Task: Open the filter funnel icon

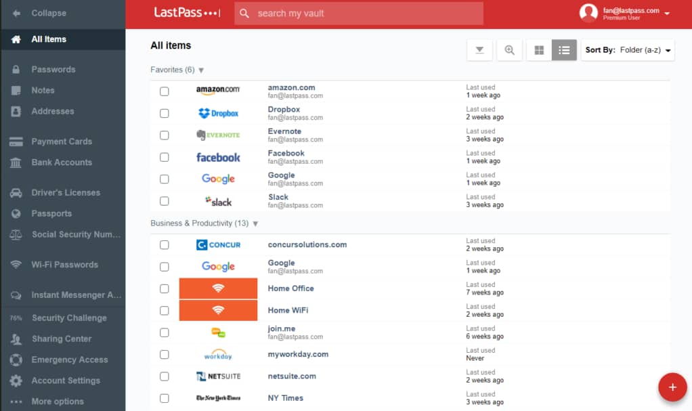Action: point(479,49)
